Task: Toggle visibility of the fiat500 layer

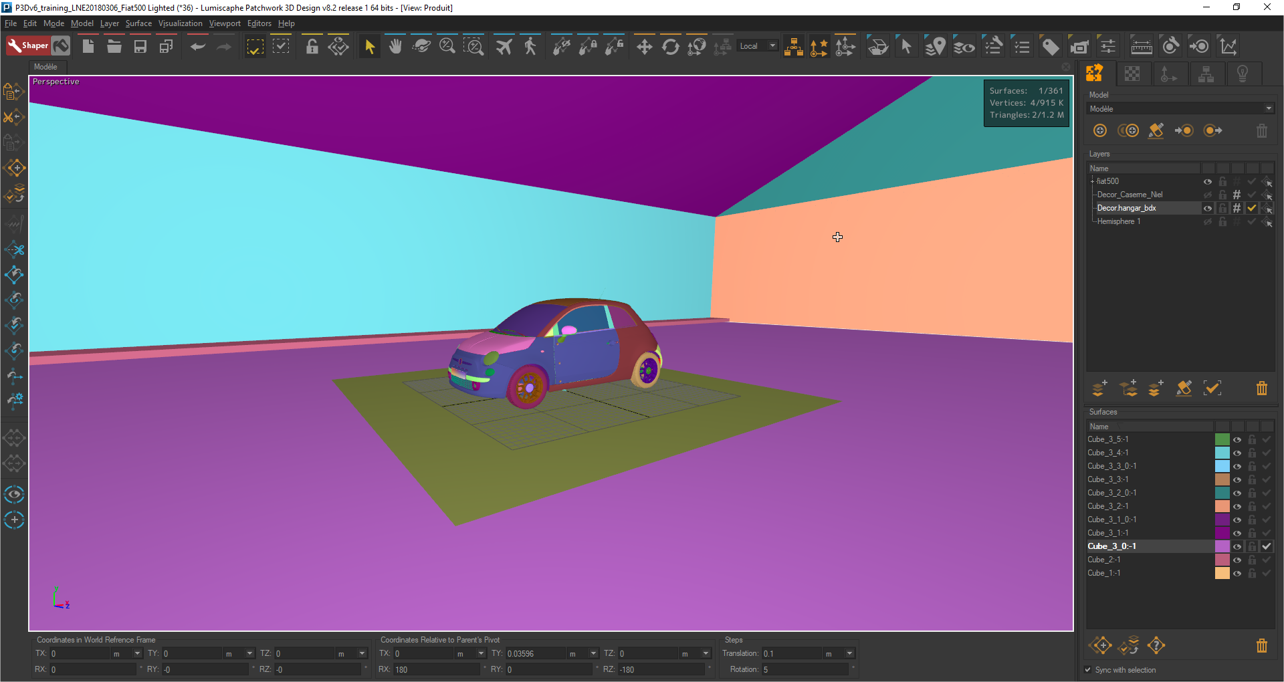Action: (x=1208, y=181)
